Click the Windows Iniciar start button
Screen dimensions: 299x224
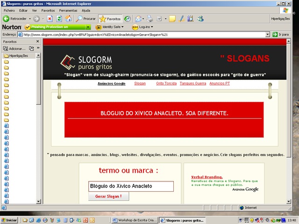coord(9,220)
